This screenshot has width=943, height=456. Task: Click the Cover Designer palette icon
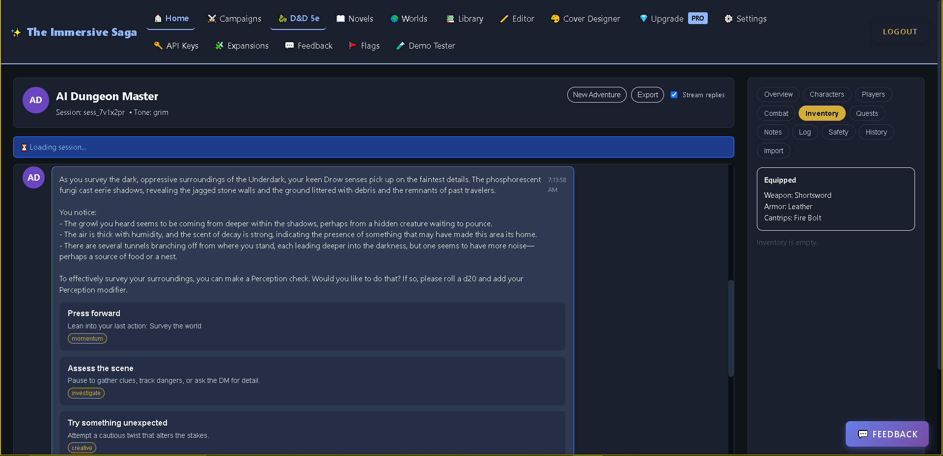[555, 19]
